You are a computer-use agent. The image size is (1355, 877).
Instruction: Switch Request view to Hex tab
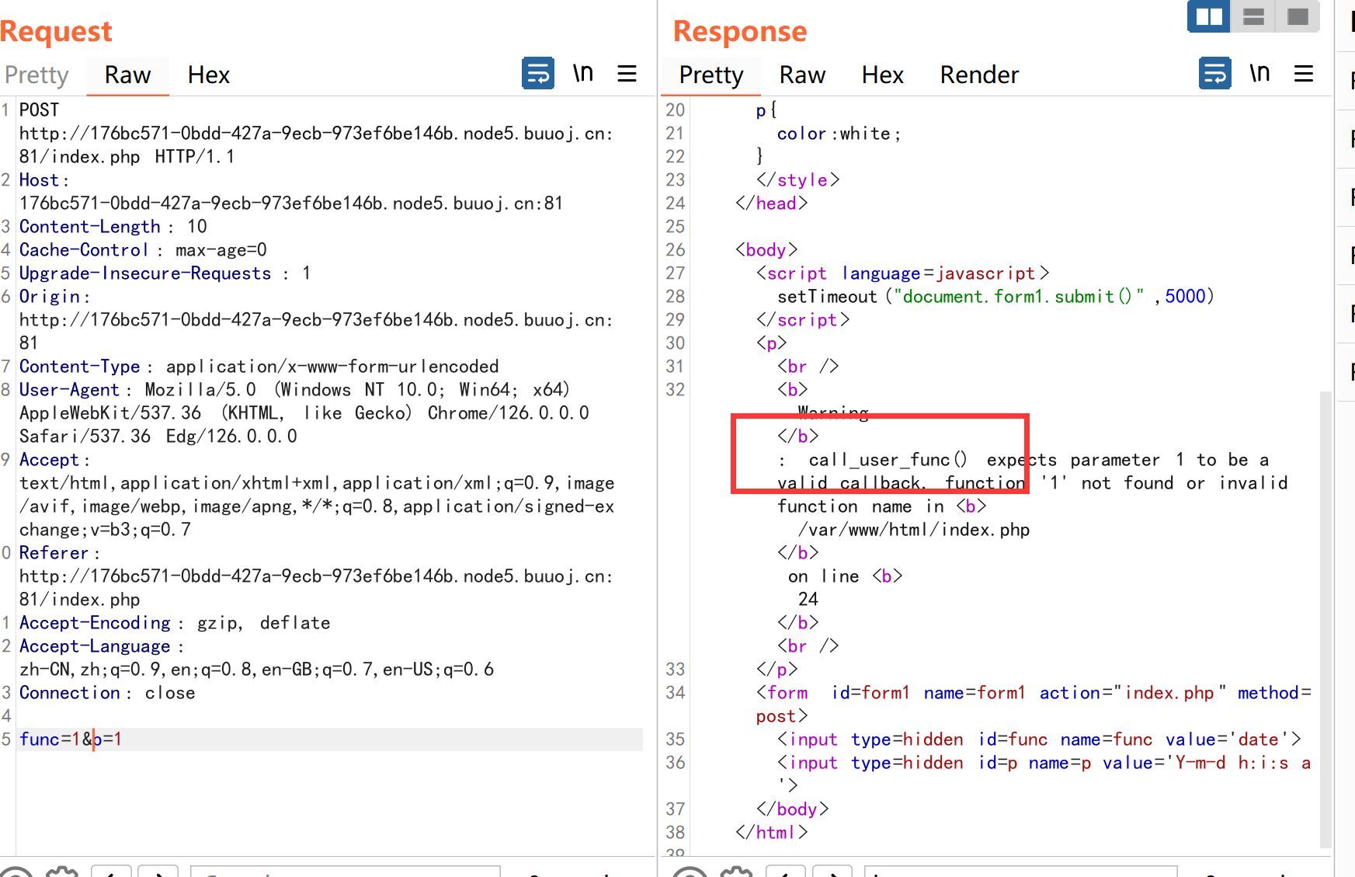click(x=208, y=75)
